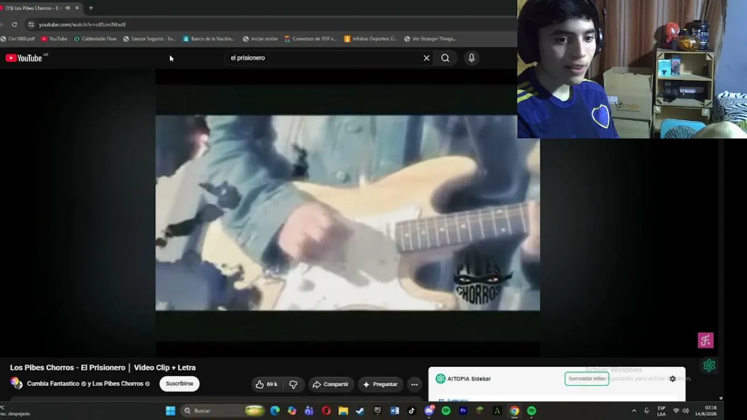
Task: Open Epic Games Launcher from the taskbar
Action: 378,411
